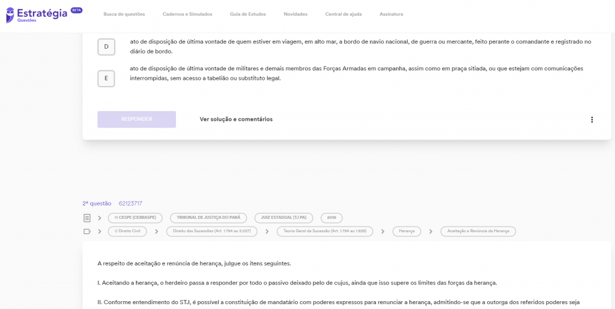Select answer option D

point(106,47)
